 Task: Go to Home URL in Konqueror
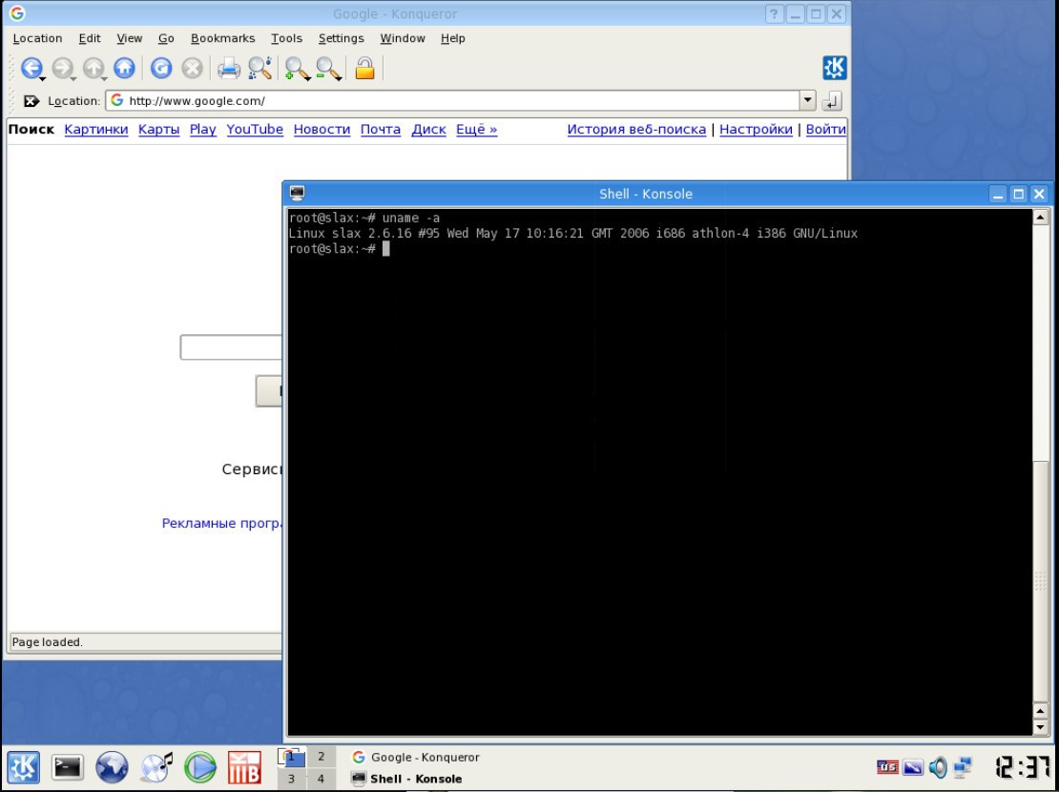[124, 68]
